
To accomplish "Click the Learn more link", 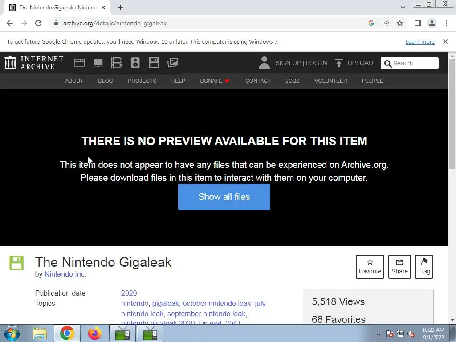I will click(420, 41).
